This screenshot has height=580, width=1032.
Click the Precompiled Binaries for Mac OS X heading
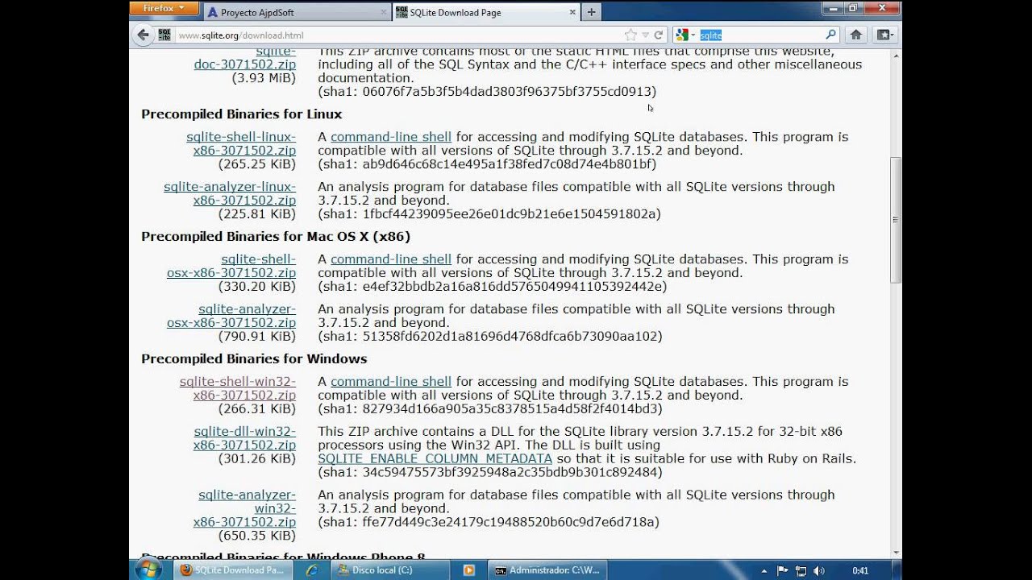tap(276, 236)
